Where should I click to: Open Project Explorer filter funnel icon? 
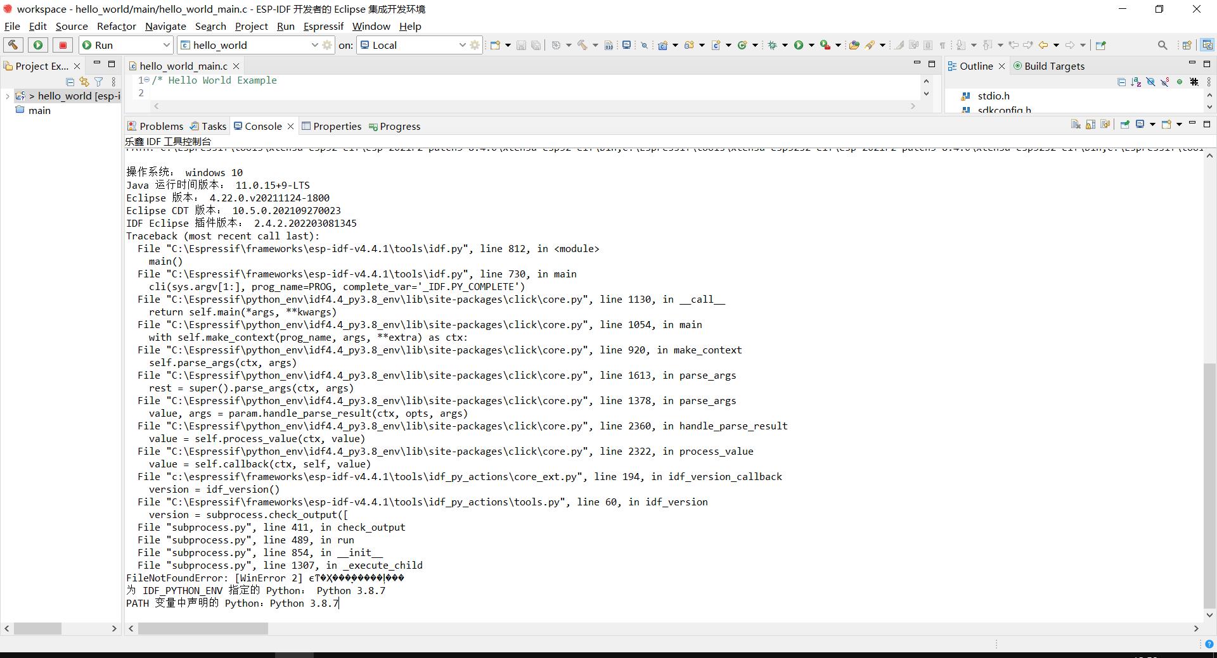click(98, 82)
